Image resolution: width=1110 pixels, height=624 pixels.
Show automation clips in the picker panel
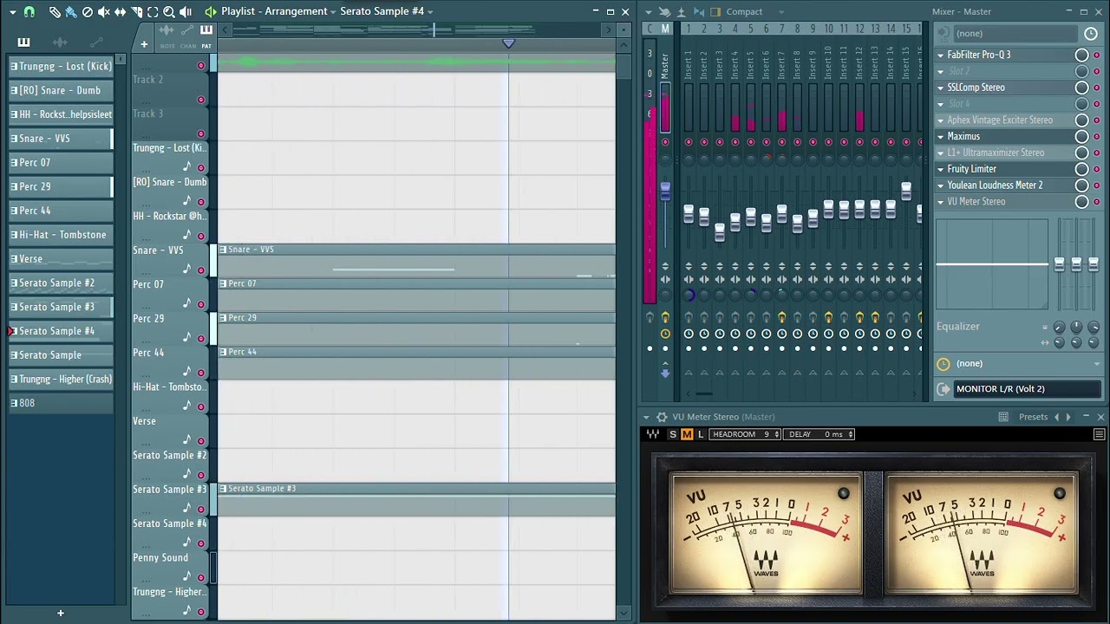[95, 42]
